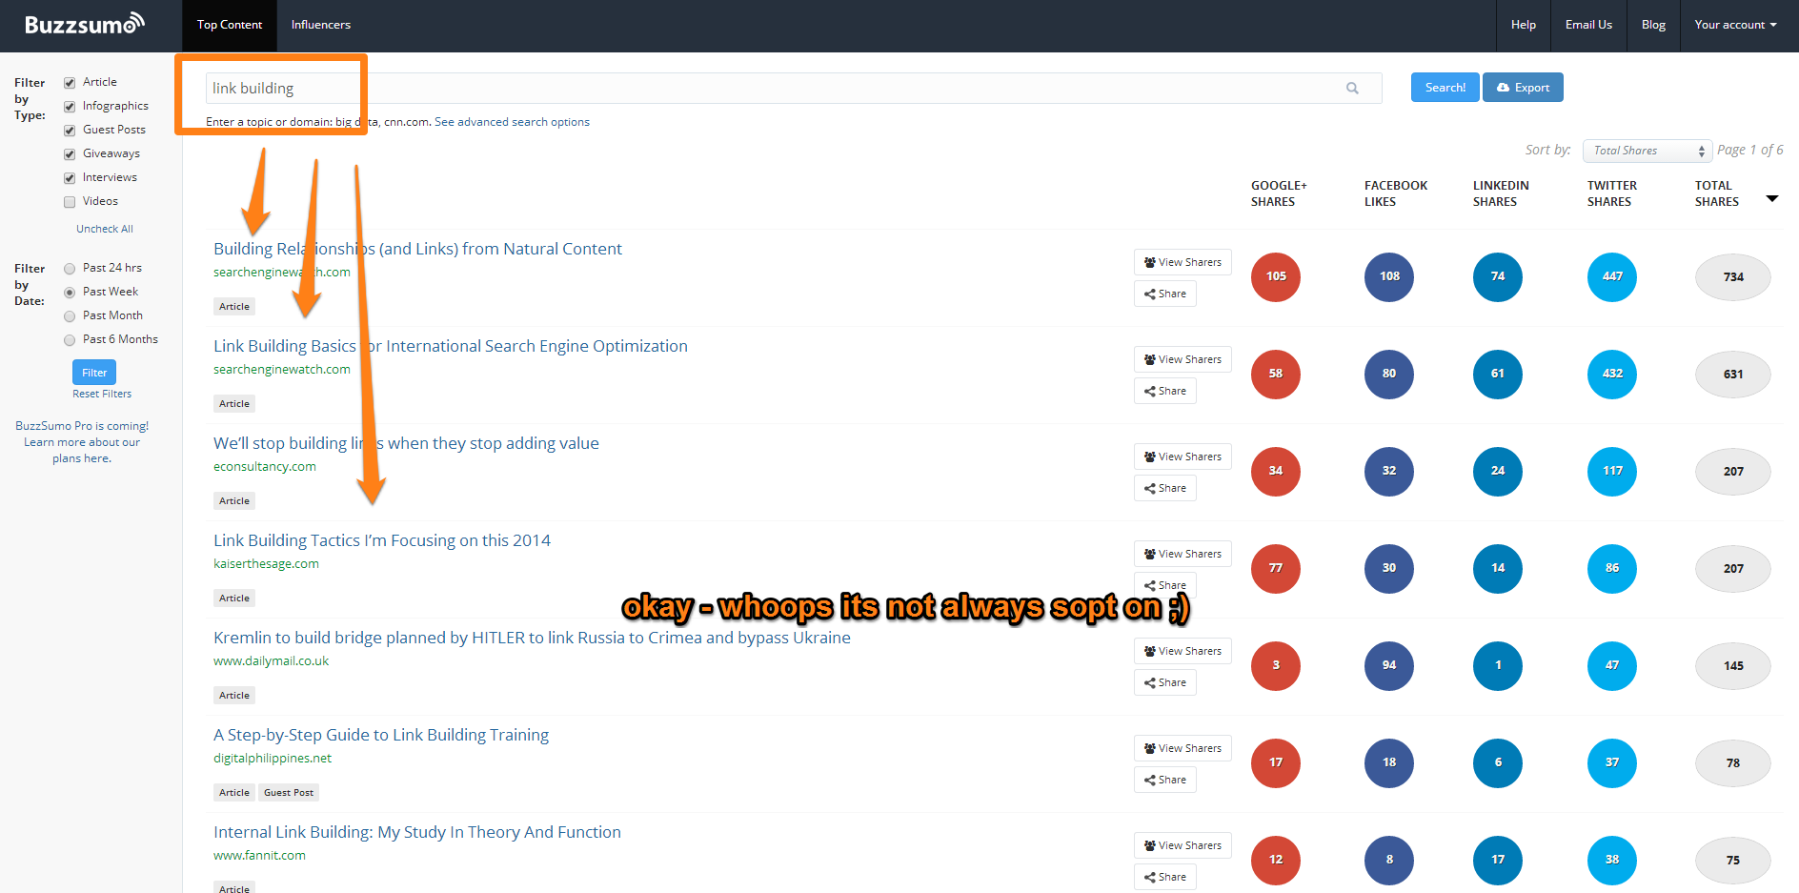This screenshot has height=893, width=1799.
Task: Open See advanced search options link
Action: point(512,122)
